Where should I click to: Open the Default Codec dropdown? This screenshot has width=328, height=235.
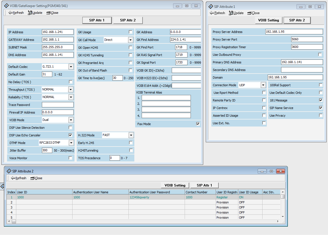point(71,67)
